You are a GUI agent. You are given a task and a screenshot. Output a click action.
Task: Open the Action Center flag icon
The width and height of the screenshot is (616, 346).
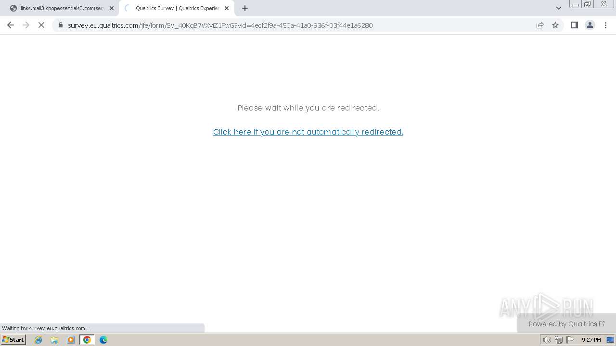point(570,340)
